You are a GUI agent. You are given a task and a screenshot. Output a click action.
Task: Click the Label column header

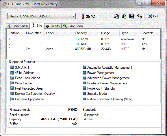pos(59,33)
